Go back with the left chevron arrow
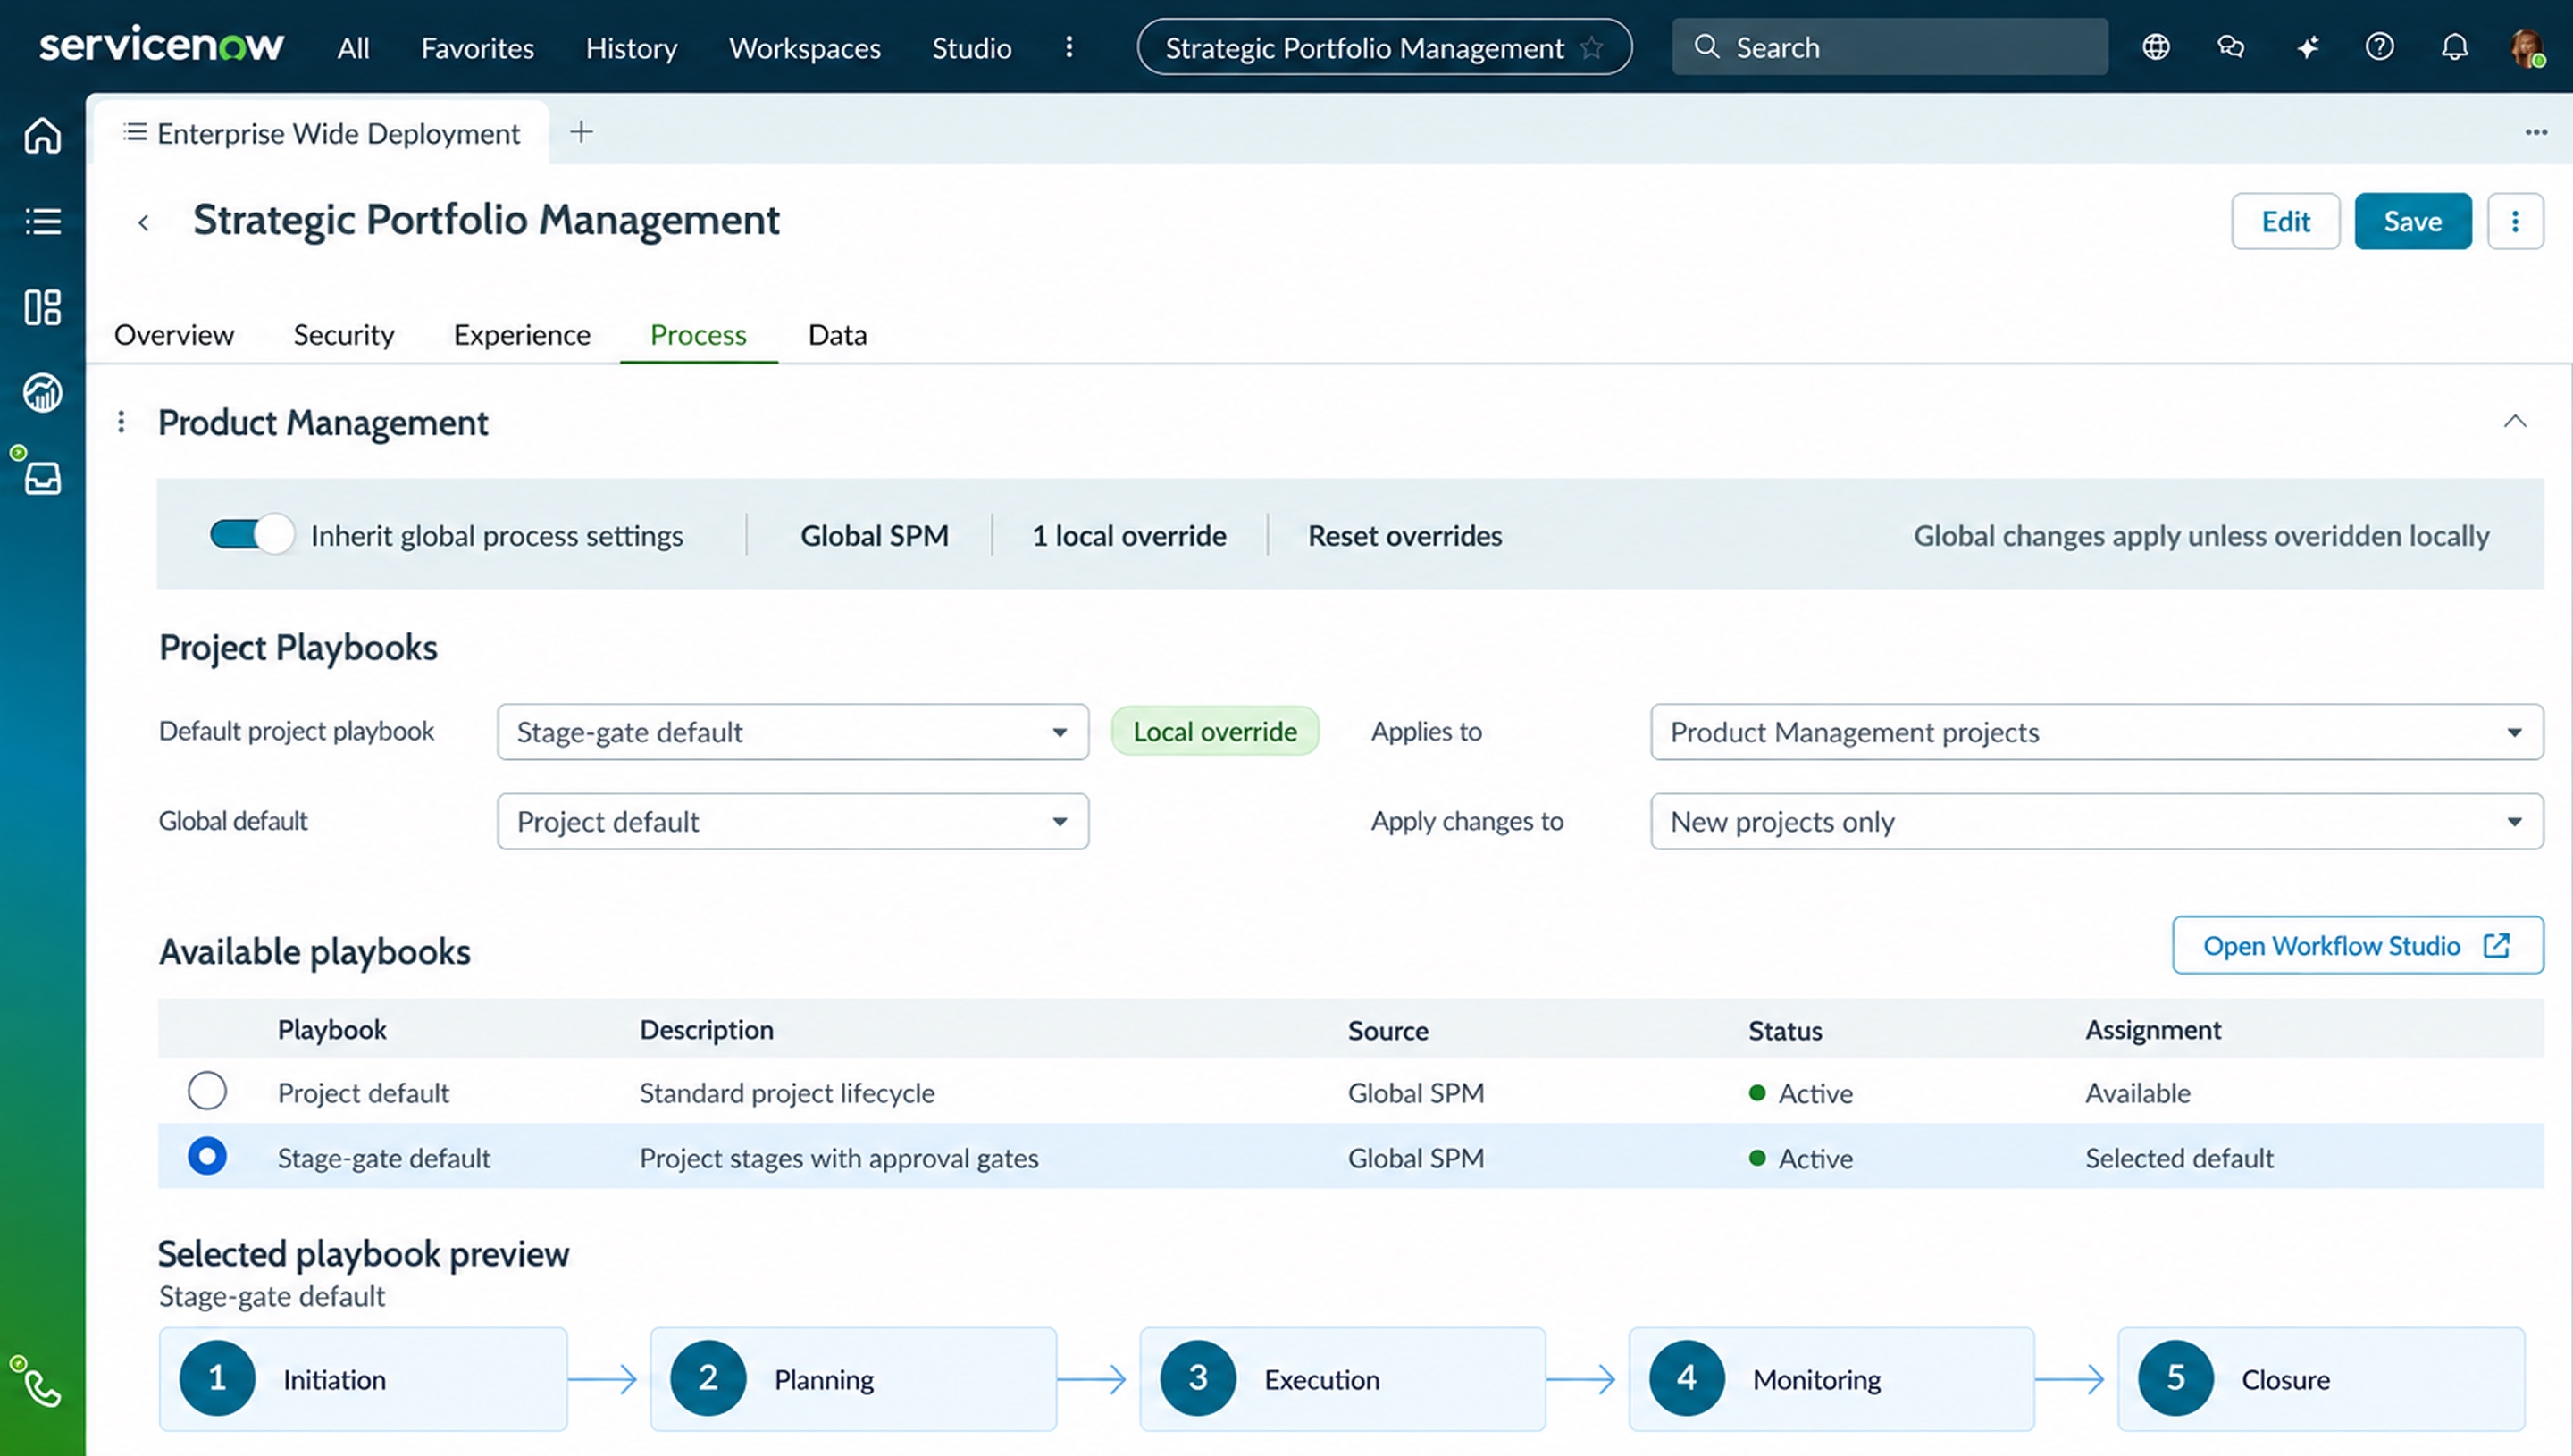 [144, 222]
